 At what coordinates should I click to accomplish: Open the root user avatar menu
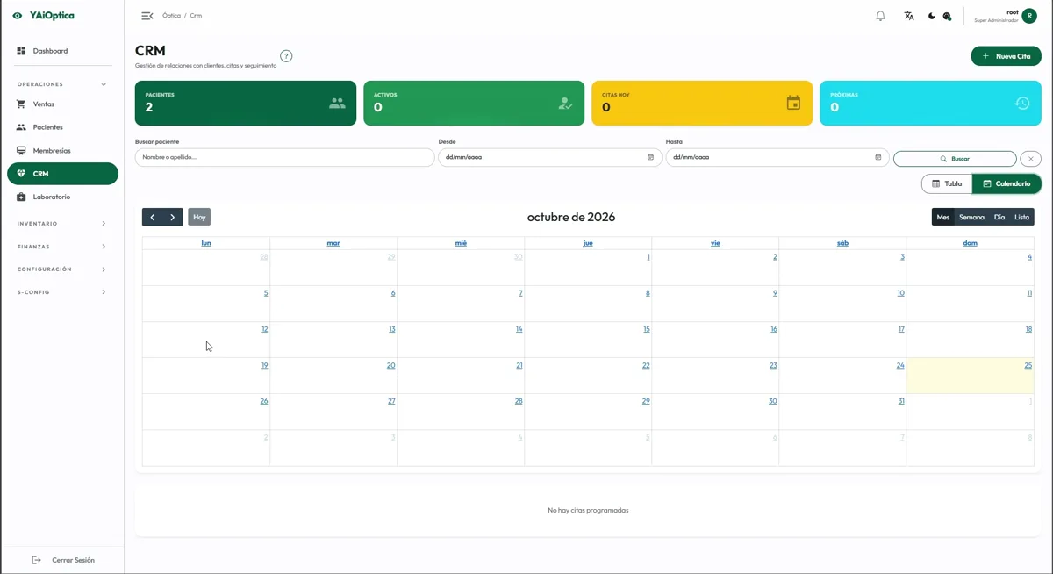pyautogui.click(x=1029, y=16)
